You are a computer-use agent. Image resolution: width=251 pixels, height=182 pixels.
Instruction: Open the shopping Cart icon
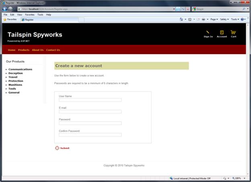(233, 32)
